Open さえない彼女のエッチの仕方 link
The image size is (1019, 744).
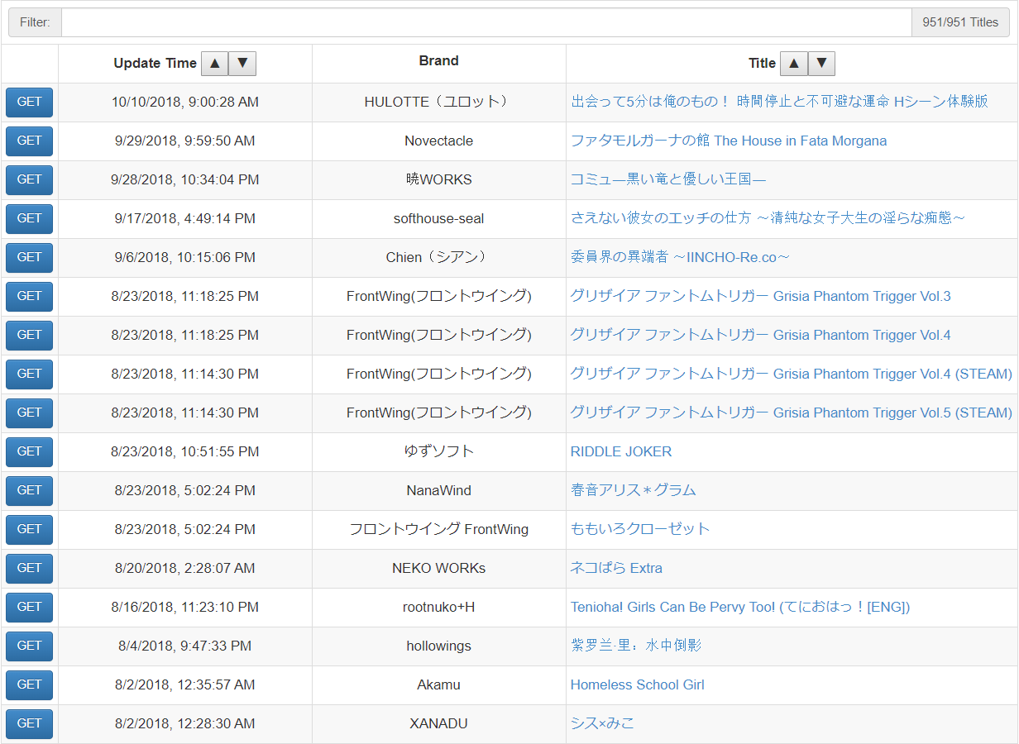768,218
